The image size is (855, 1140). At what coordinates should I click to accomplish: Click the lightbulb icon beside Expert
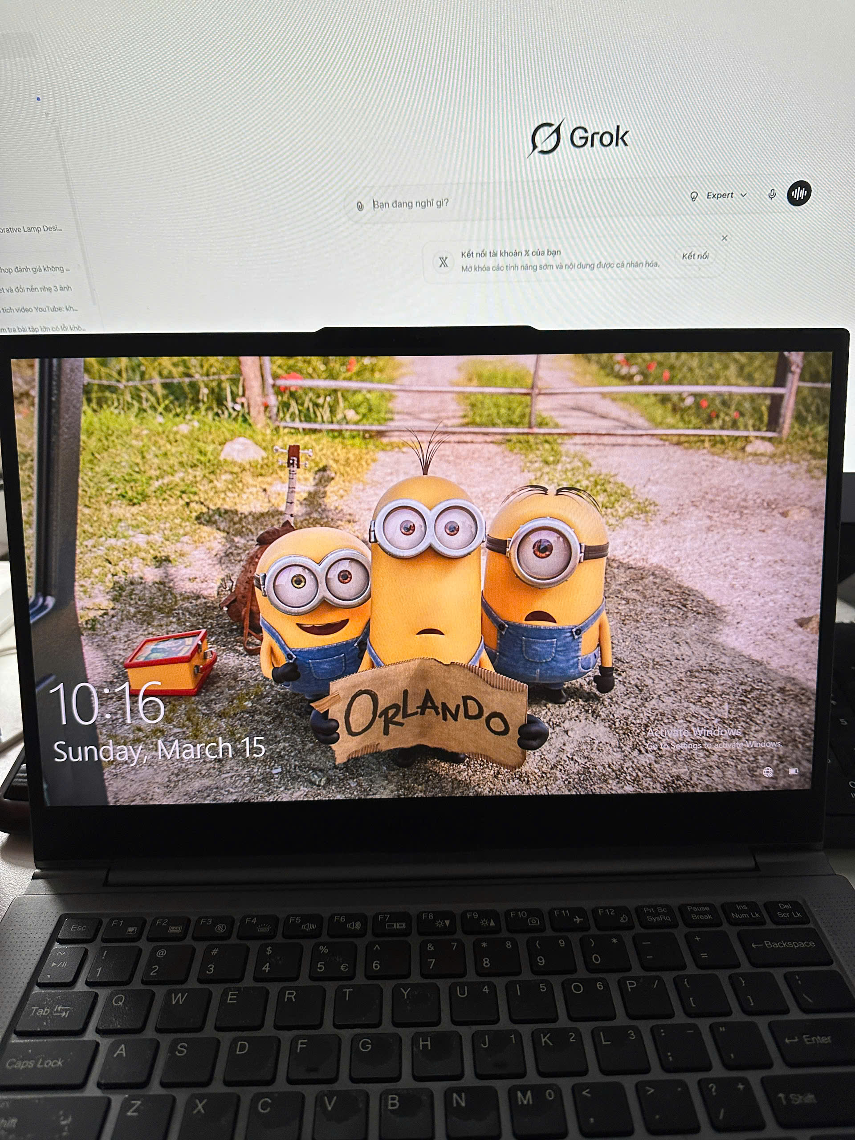(694, 196)
